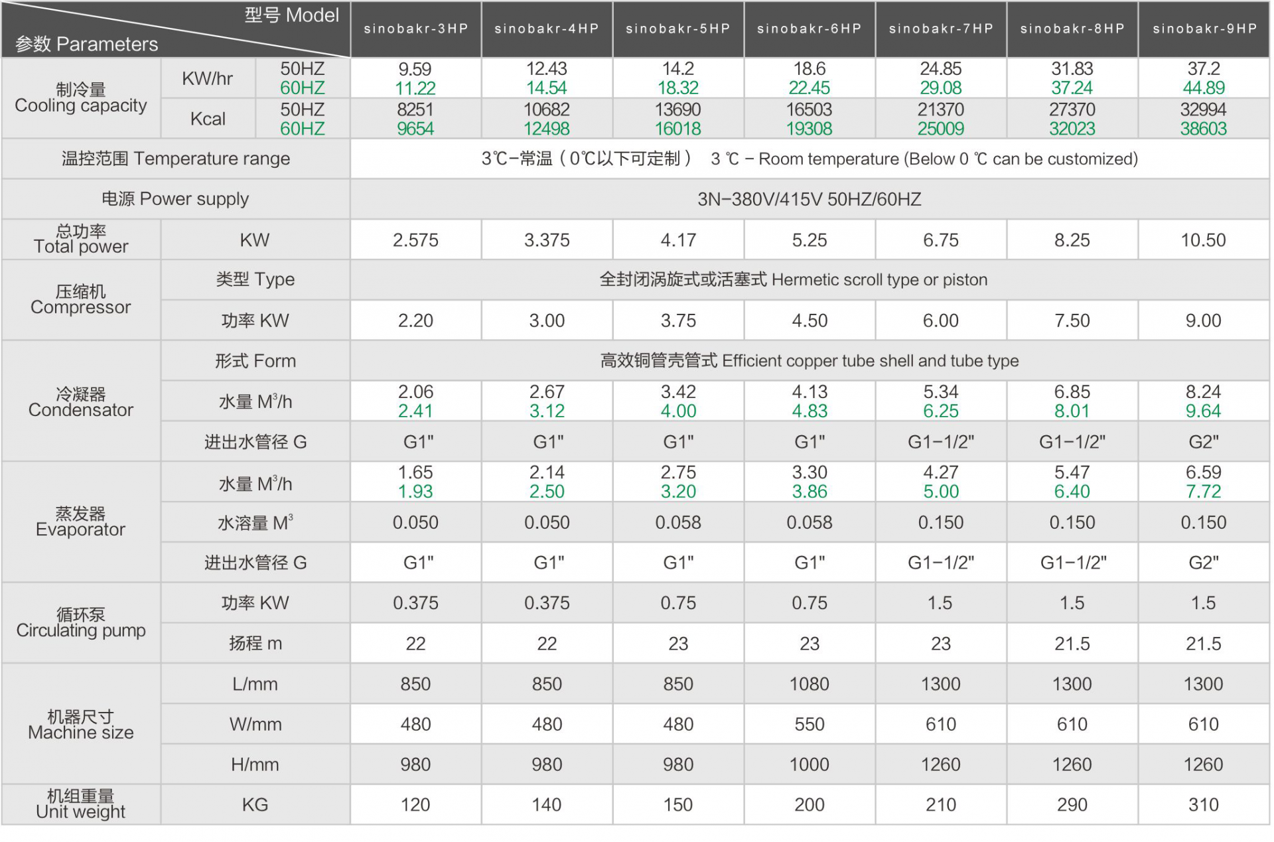Select the sinobakr-8HP model header

coord(1072,29)
